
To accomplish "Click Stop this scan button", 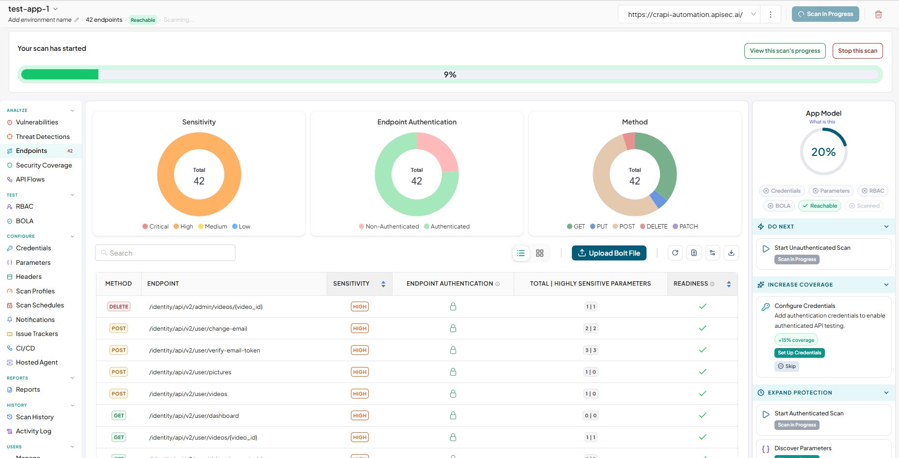I will click(858, 51).
